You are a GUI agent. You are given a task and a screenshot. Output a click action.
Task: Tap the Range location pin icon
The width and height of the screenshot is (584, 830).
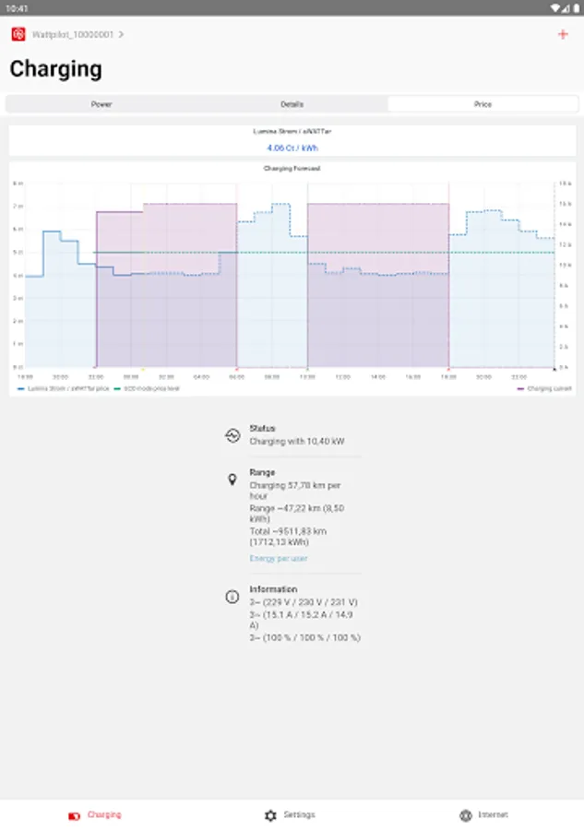tap(232, 479)
